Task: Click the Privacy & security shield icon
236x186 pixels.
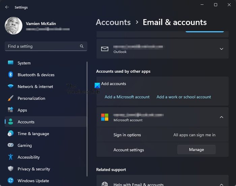Action: click(10, 169)
